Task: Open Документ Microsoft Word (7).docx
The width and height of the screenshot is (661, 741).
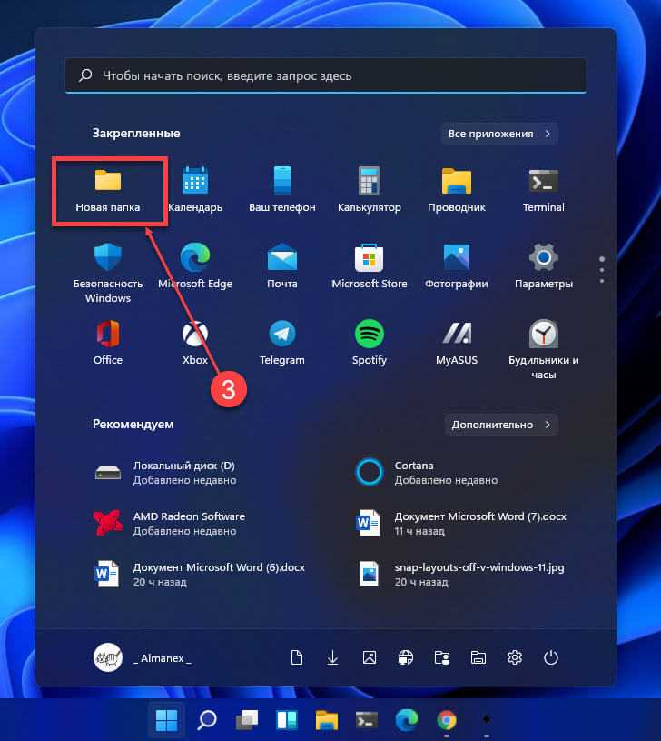Action: 460,523
